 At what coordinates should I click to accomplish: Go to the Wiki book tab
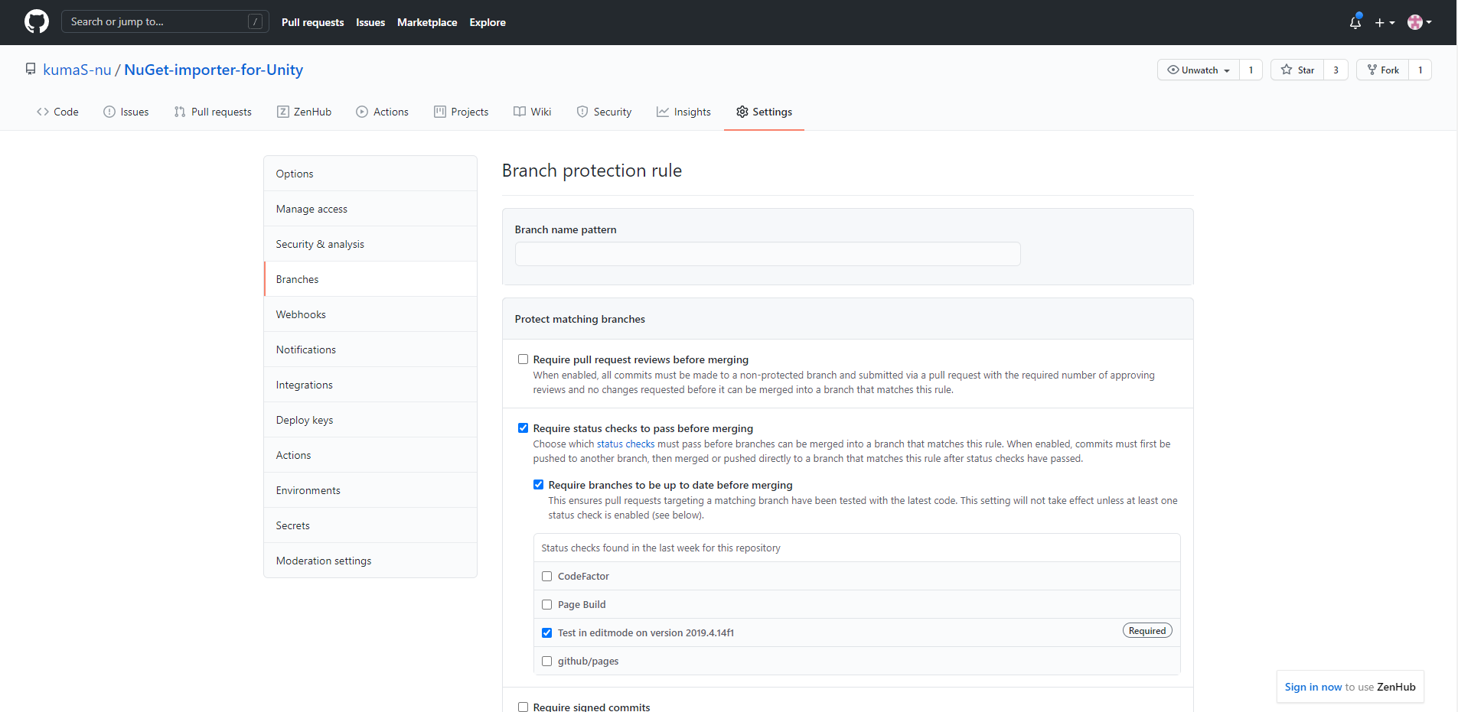tap(532, 112)
